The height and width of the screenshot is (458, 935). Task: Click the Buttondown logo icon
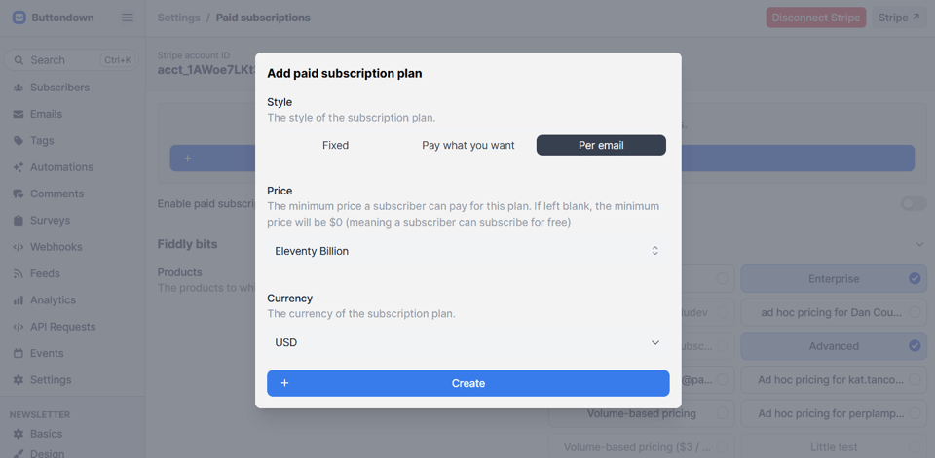[19, 18]
